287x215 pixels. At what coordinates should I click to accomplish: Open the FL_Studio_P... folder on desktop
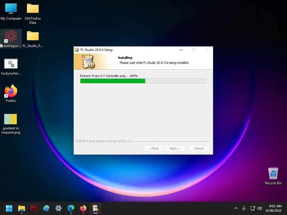(33, 39)
